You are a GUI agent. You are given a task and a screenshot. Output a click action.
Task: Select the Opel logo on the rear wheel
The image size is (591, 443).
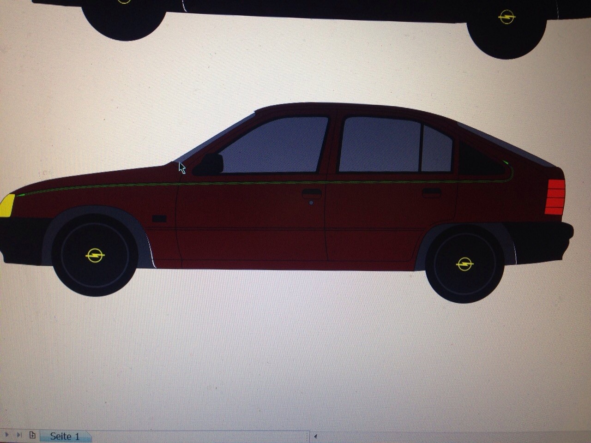tap(464, 264)
